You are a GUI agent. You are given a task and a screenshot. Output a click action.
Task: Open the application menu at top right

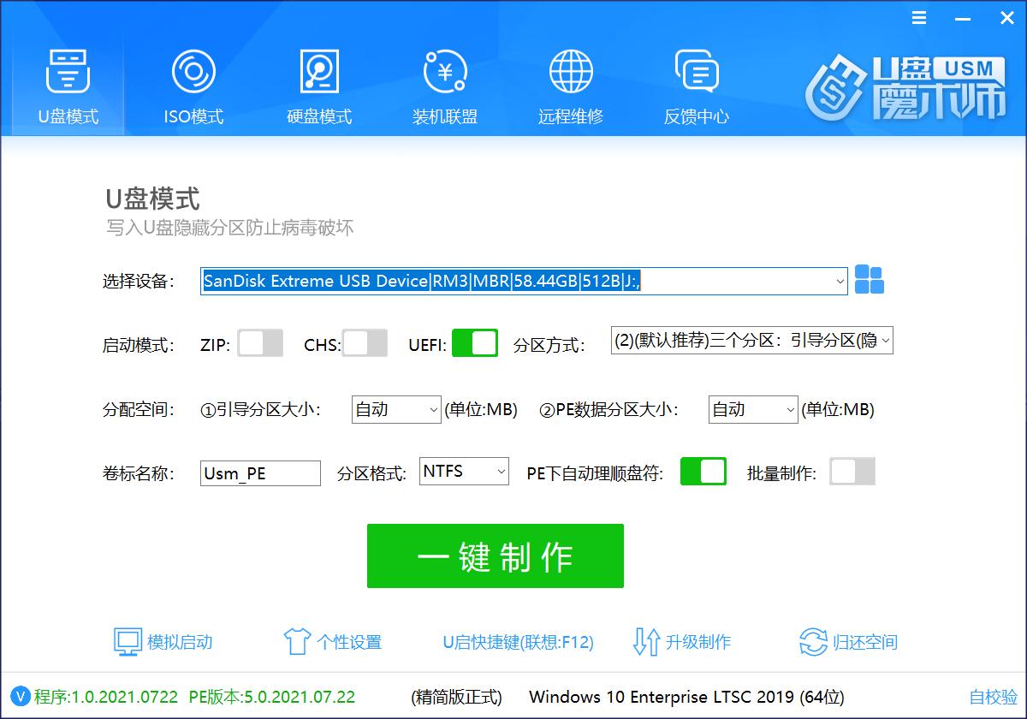(x=919, y=17)
